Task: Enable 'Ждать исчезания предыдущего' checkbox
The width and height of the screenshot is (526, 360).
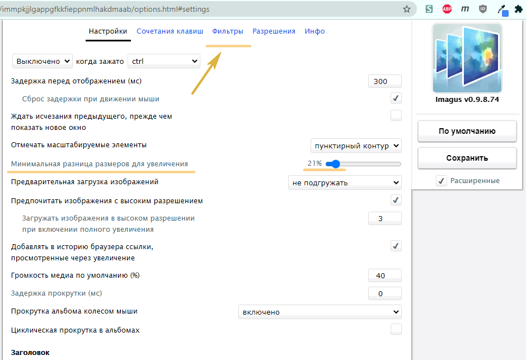Action: click(396, 116)
